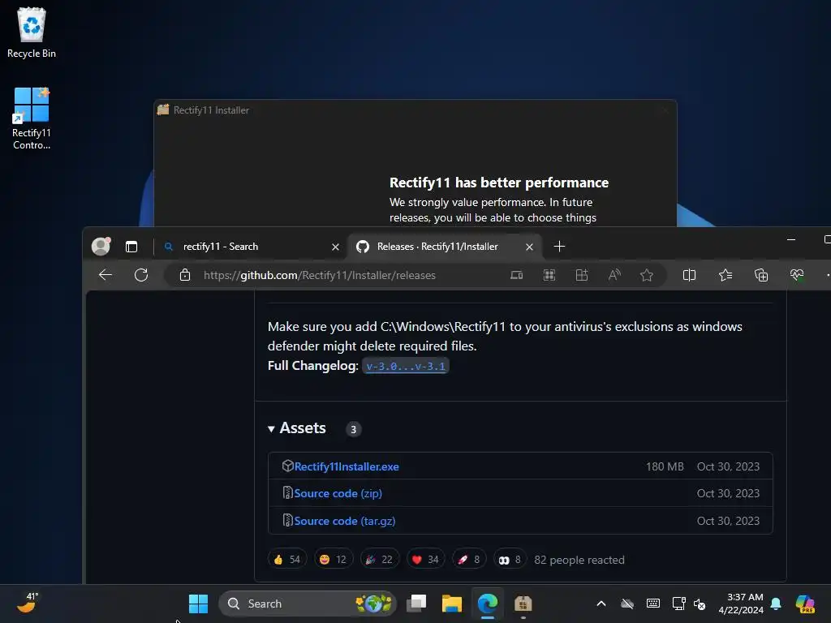Click the OneDrive tray icon
Screen dimensions: 831x623
click(x=627, y=604)
